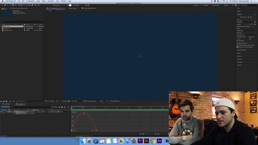Switch to the Render Queue tab
Viewport: 258px width, 145px height.
tap(73, 8)
